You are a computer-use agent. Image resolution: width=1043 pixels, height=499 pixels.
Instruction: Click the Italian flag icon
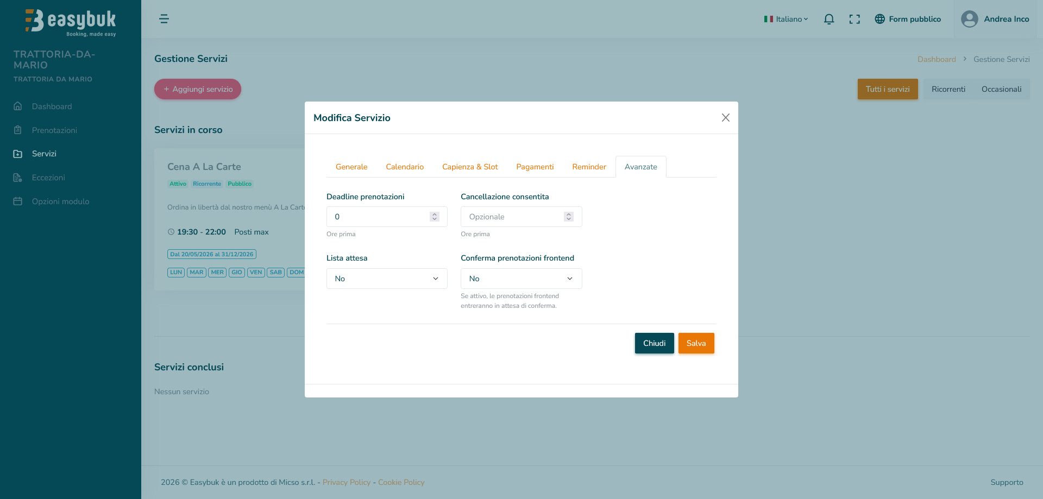point(769,19)
